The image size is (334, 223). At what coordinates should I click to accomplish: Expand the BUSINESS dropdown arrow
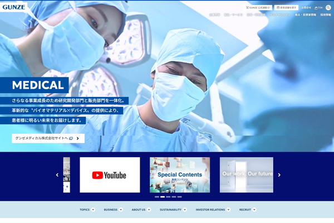click(x=121, y=210)
